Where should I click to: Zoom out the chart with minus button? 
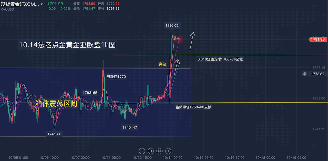click(x=142, y=151)
